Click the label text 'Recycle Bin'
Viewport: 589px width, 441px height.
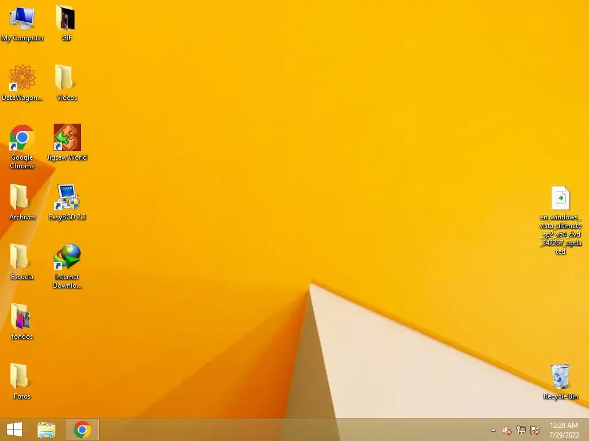click(560, 396)
